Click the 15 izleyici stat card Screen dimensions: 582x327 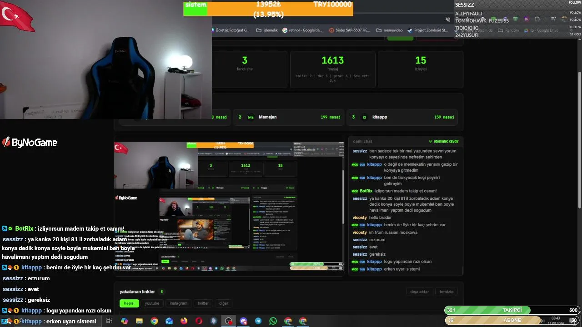(421, 69)
